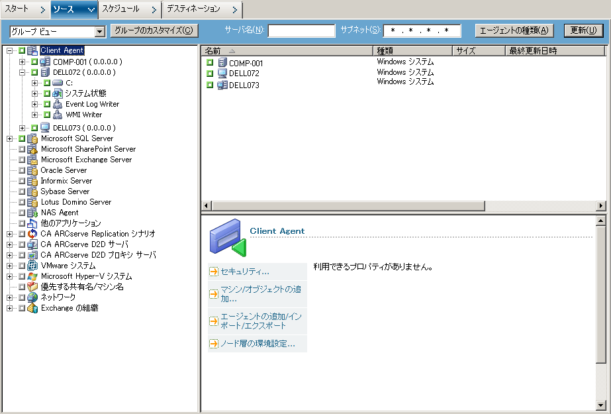Image resolution: width=611 pixels, height=414 pixels.
Task: Open the セキュリティ... link
Action: pyautogui.click(x=245, y=272)
